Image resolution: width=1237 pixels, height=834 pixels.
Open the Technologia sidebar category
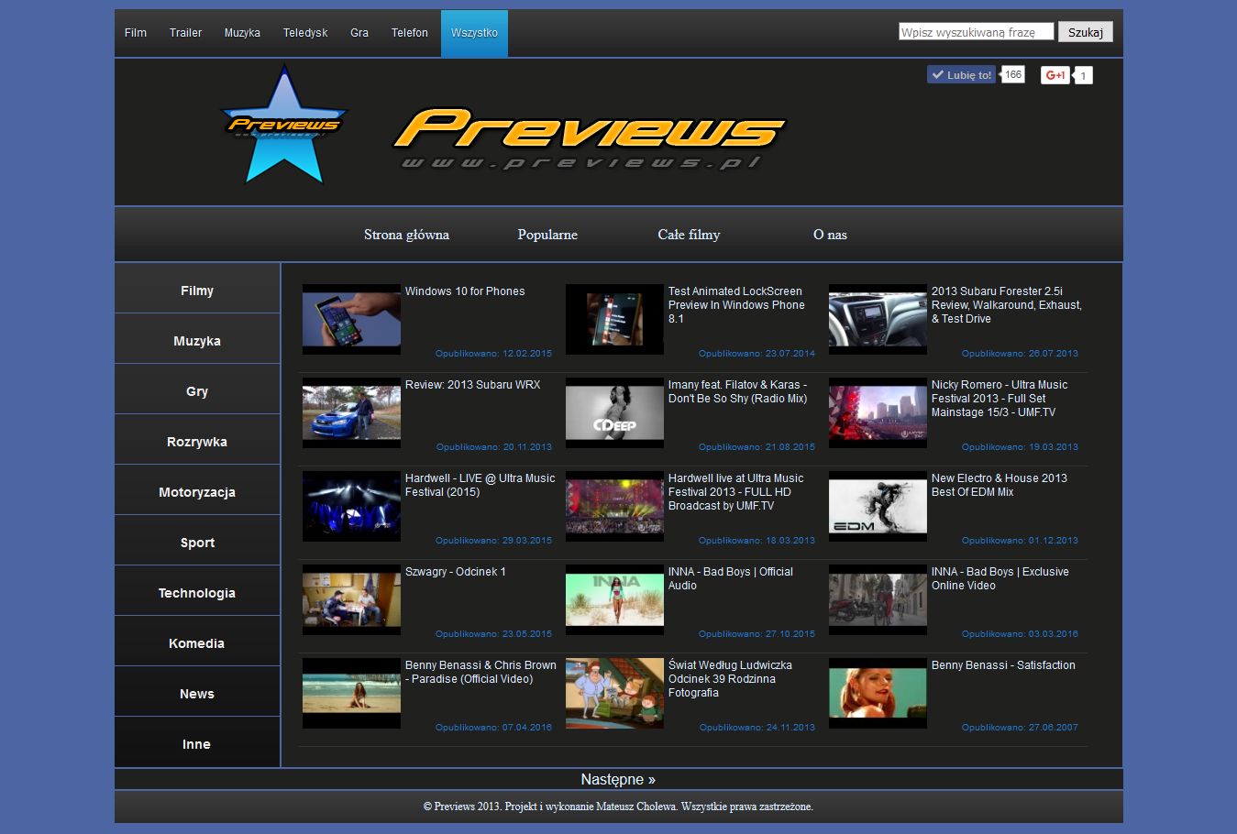pos(197,592)
